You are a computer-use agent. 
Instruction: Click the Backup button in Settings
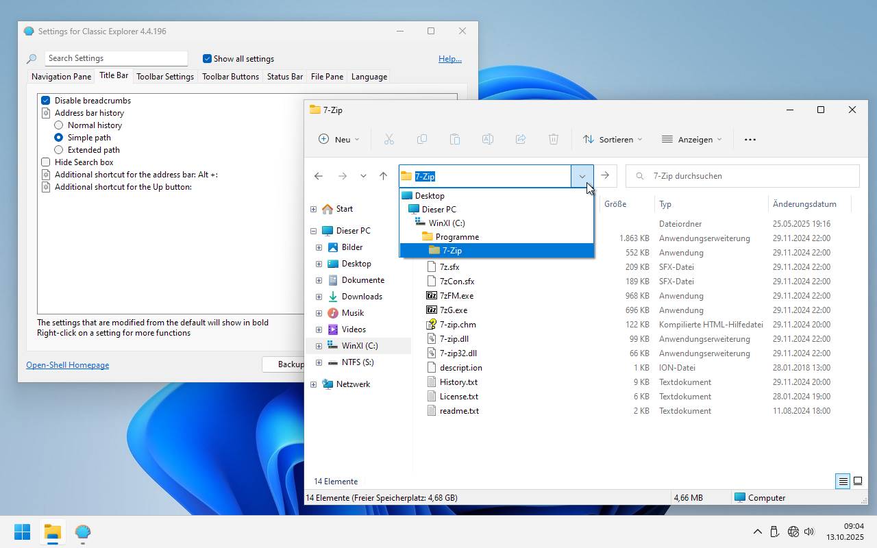tap(284, 364)
